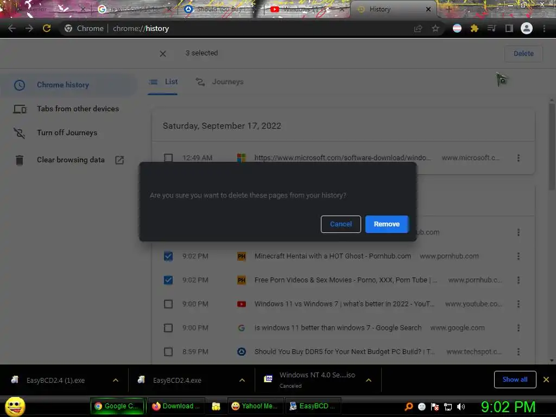Viewport: 556px width, 417px height.
Task: Click the flag with red X tray icon
Action: 435,407
